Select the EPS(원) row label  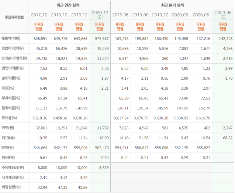(8, 128)
